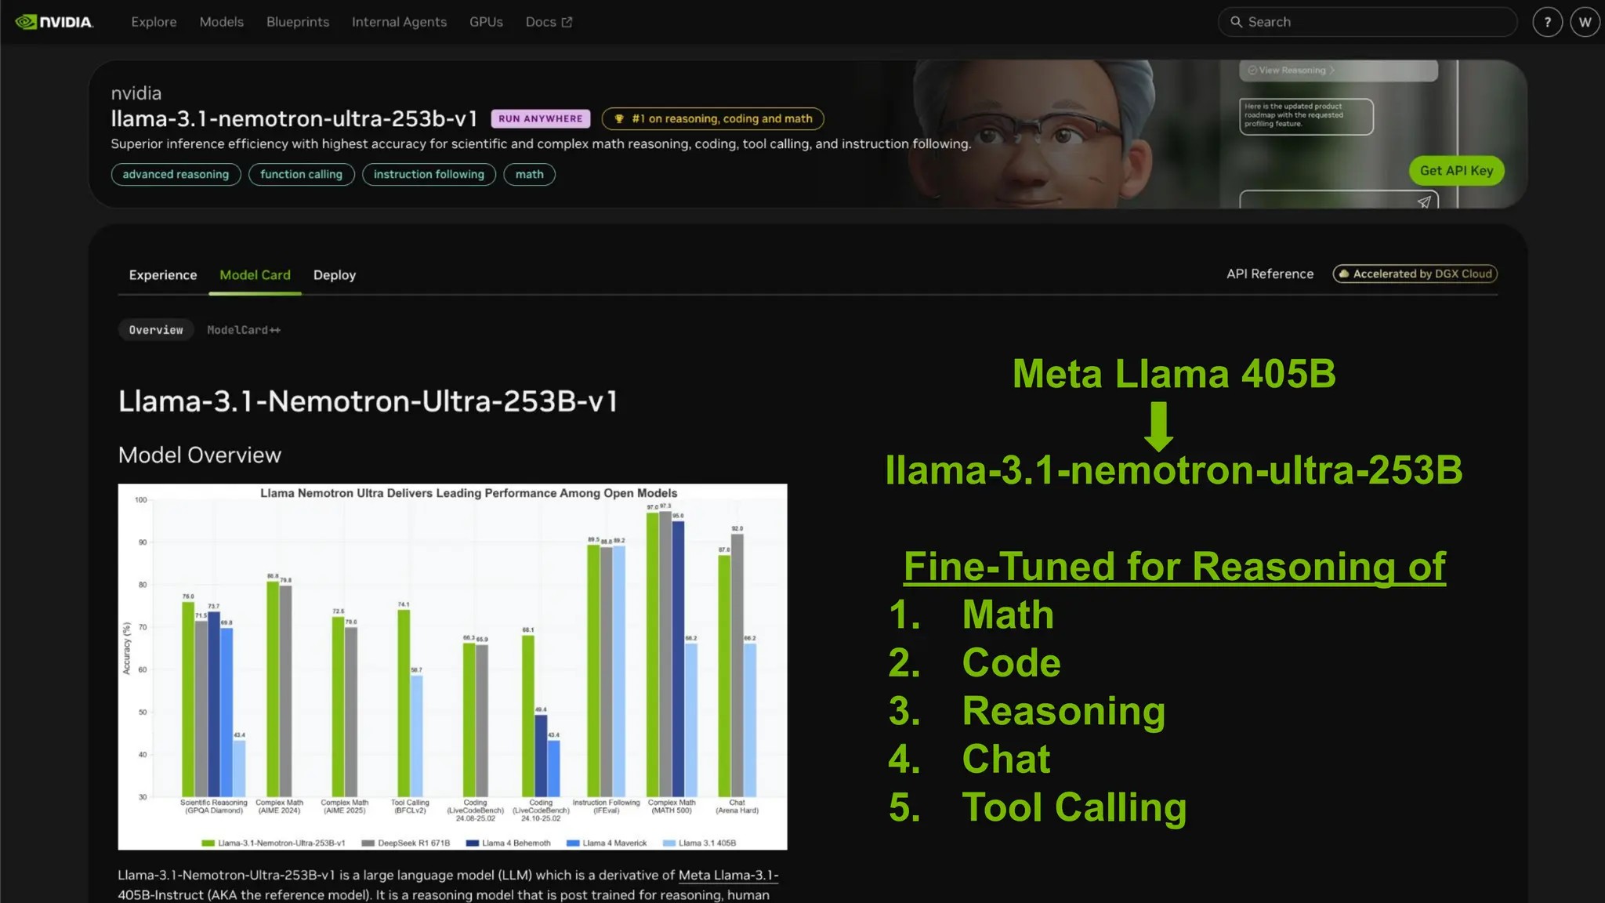This screenshot has height=903, width=1605.
Task: Click the Chat (Arena Hard) axis label
Action: 737,807
